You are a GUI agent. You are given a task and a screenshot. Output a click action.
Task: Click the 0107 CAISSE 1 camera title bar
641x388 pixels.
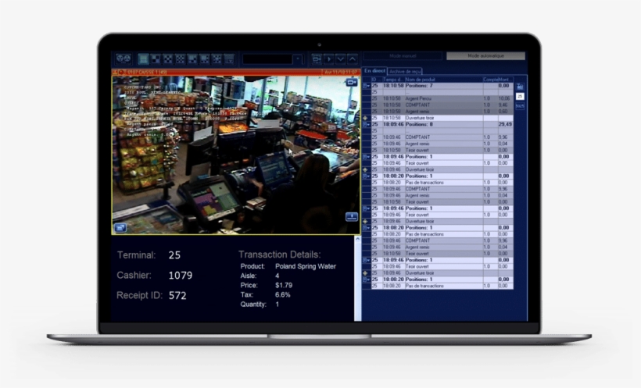tap(236, 73)
